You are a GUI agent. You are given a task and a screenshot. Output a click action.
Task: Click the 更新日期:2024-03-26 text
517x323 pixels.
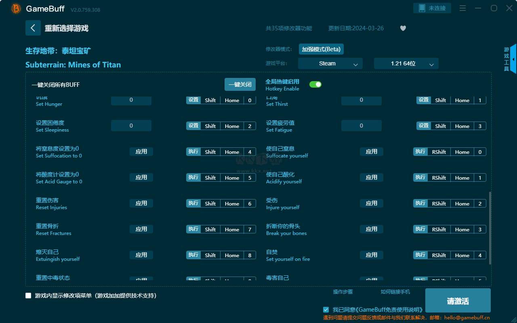pos(356,28)
